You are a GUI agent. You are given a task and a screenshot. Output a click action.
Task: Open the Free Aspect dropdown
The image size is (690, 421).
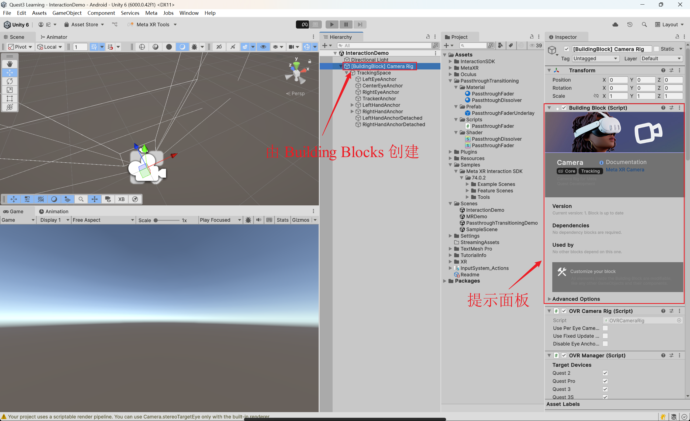[x=103, y=220]
